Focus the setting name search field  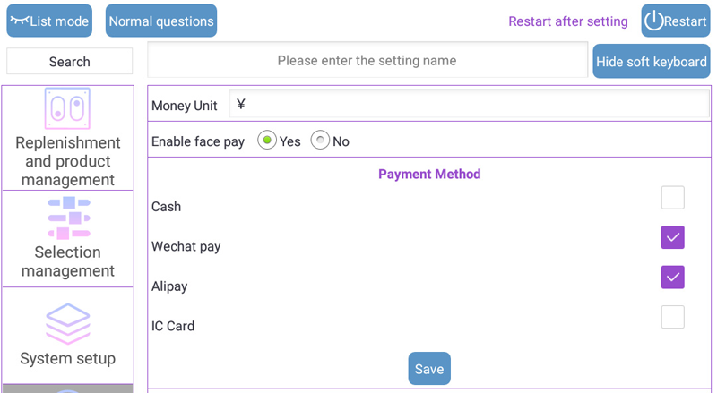(367, 60)
